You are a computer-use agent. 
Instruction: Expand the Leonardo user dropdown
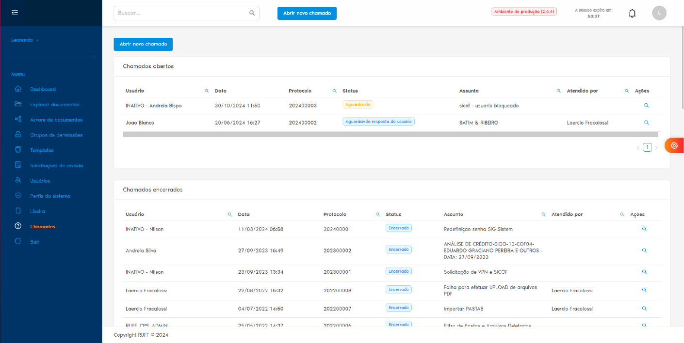tap(25, 40)
